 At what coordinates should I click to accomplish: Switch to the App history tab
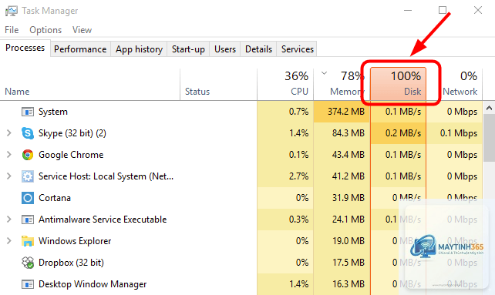139,49
